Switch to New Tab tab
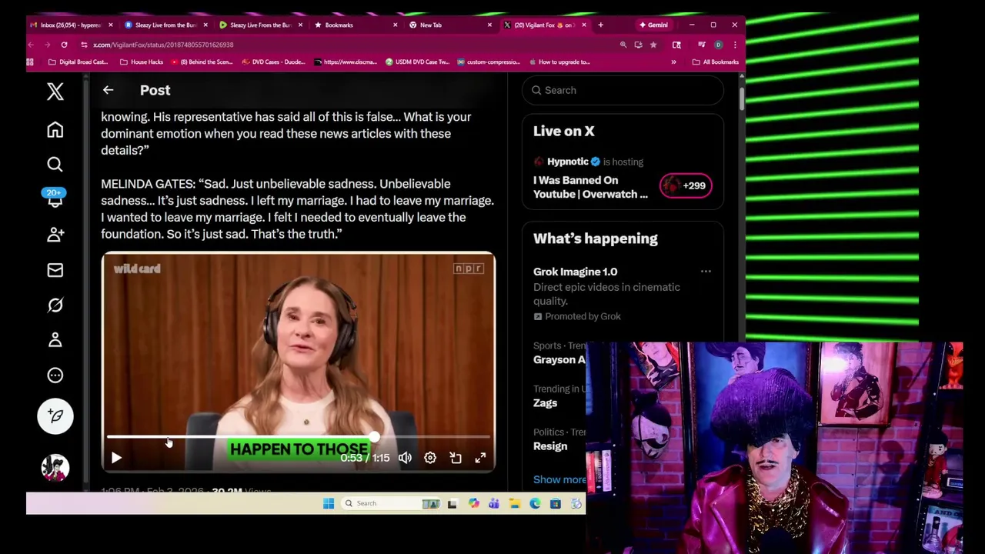 [x=450, y=25]
